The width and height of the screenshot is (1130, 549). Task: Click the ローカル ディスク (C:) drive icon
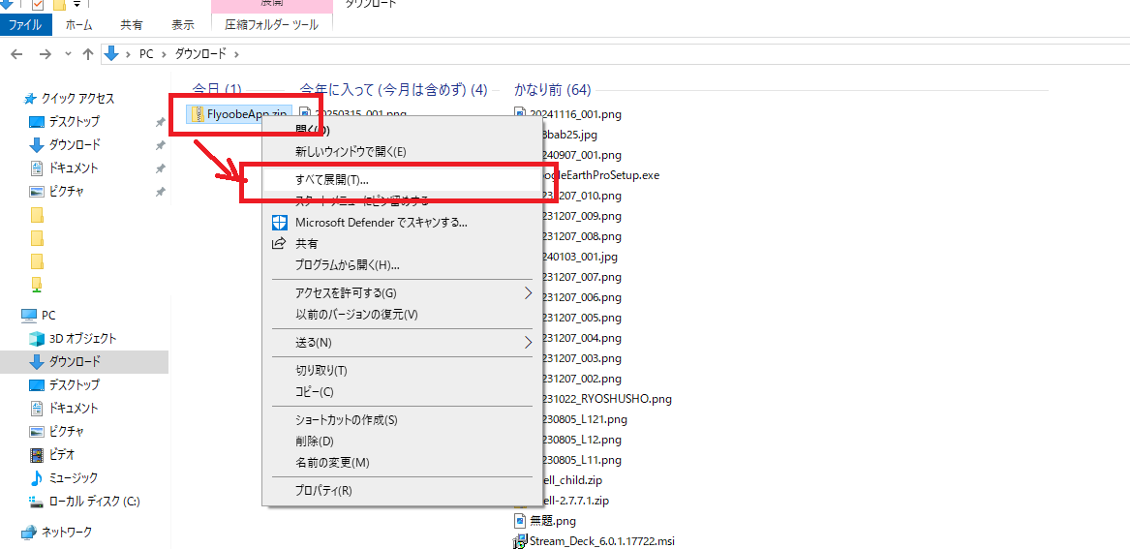click(37, 502)
